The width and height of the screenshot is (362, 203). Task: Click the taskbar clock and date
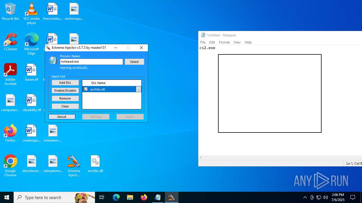338,197
